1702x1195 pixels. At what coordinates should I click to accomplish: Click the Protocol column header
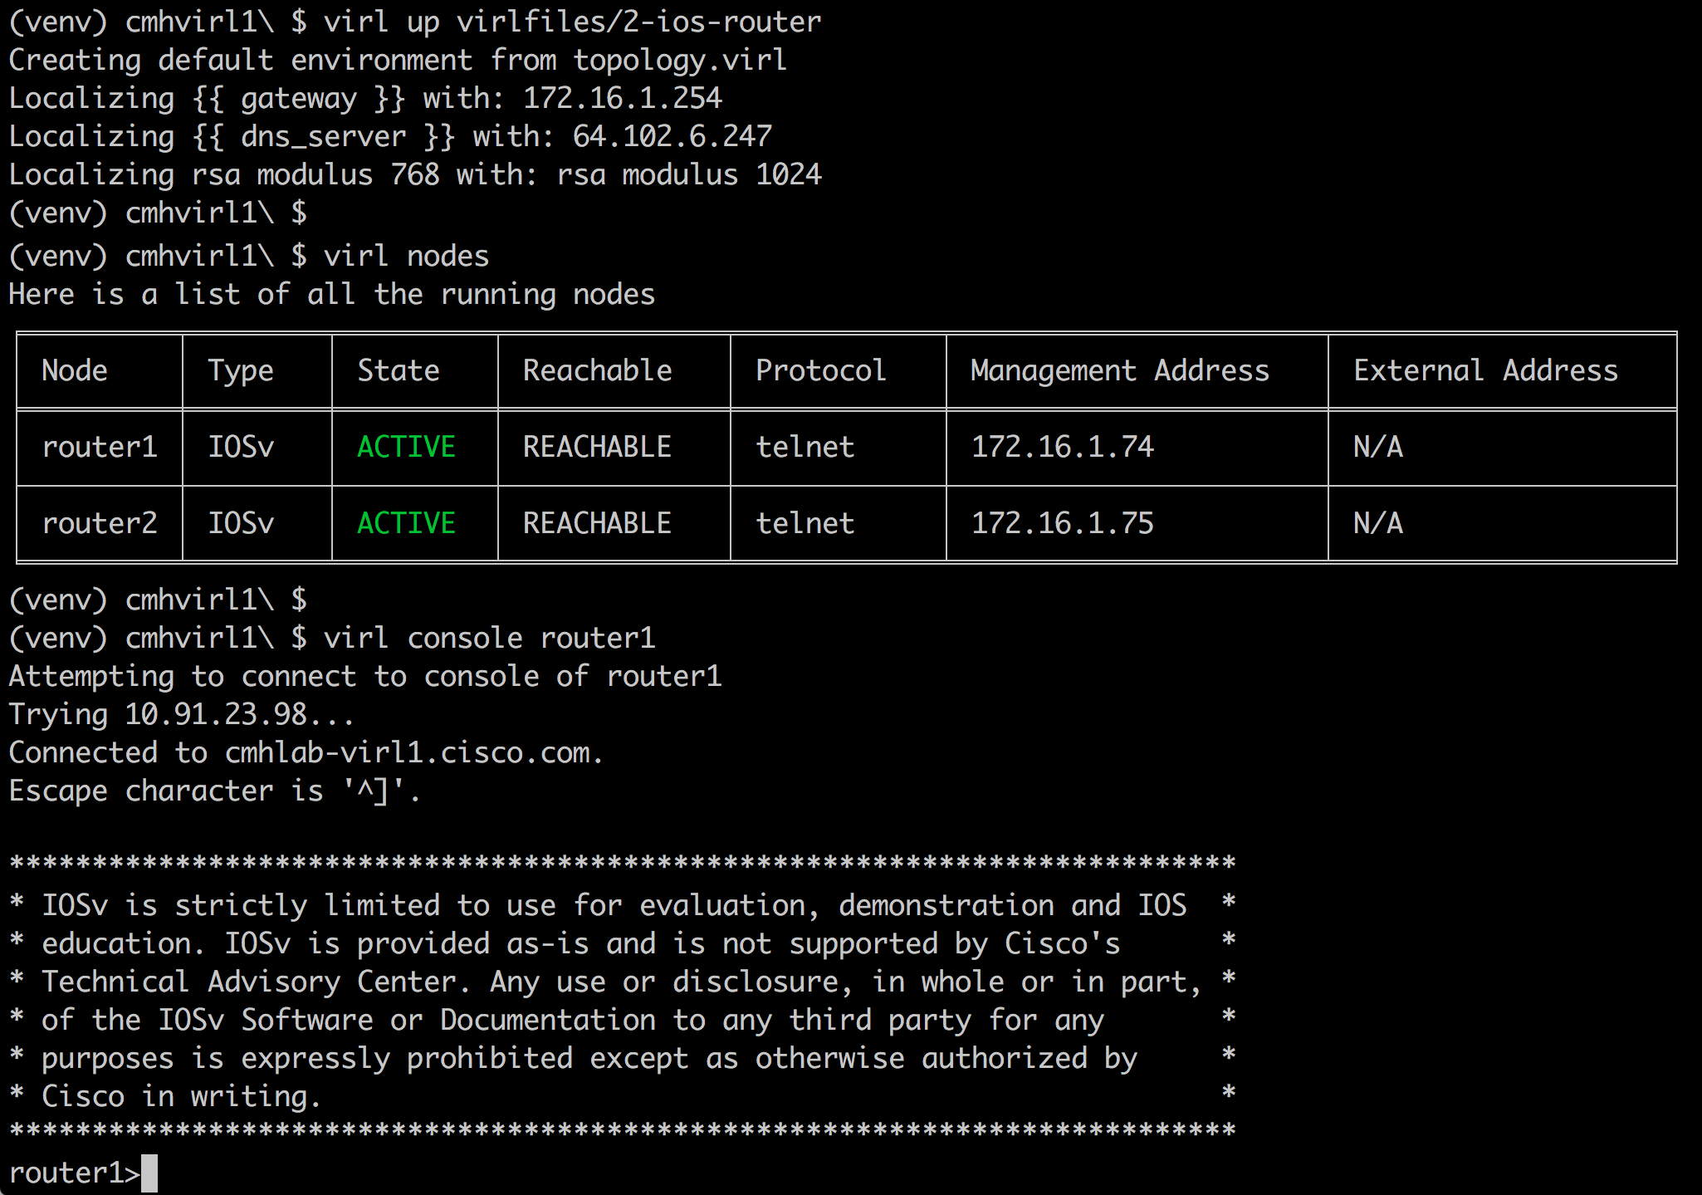[x=820, y=370]
